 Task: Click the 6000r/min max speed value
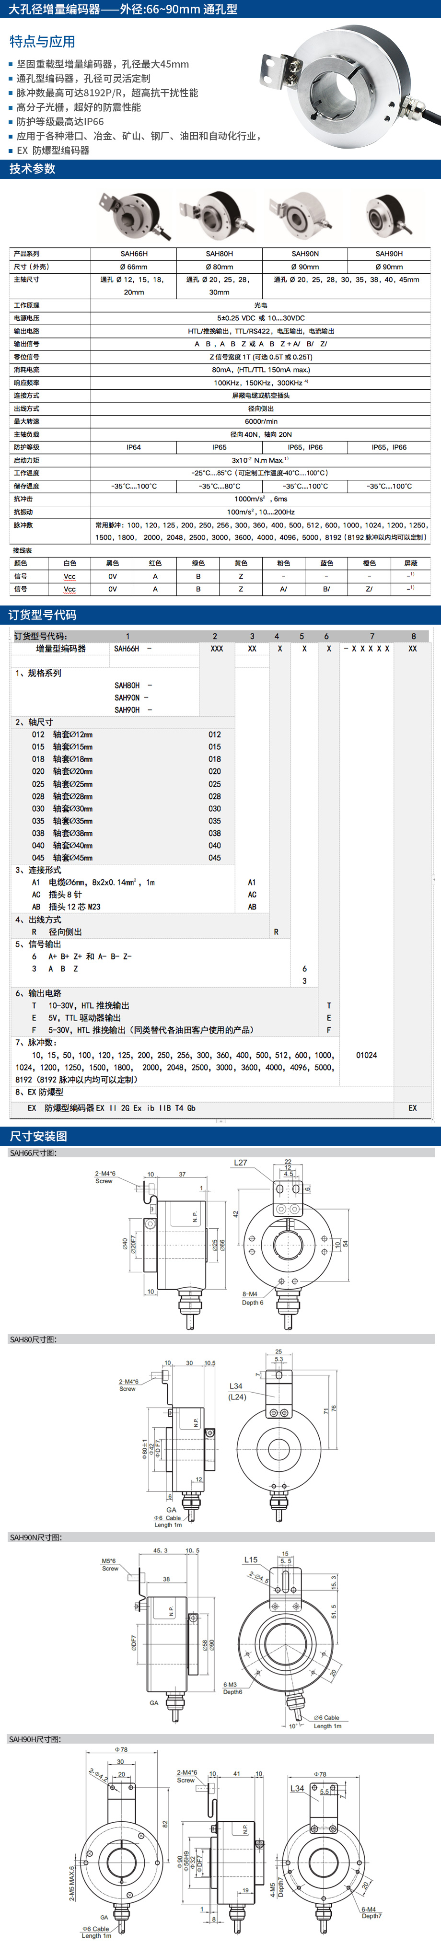click(x=260, y=421)
